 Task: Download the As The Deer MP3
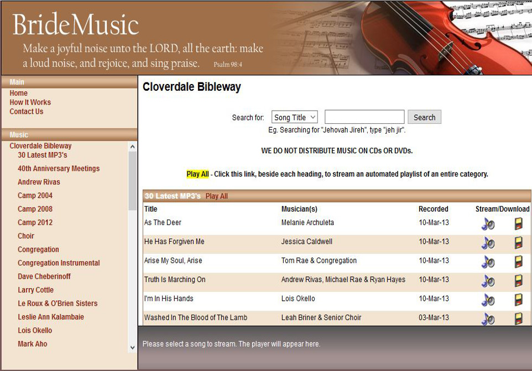tap(518, 223)
